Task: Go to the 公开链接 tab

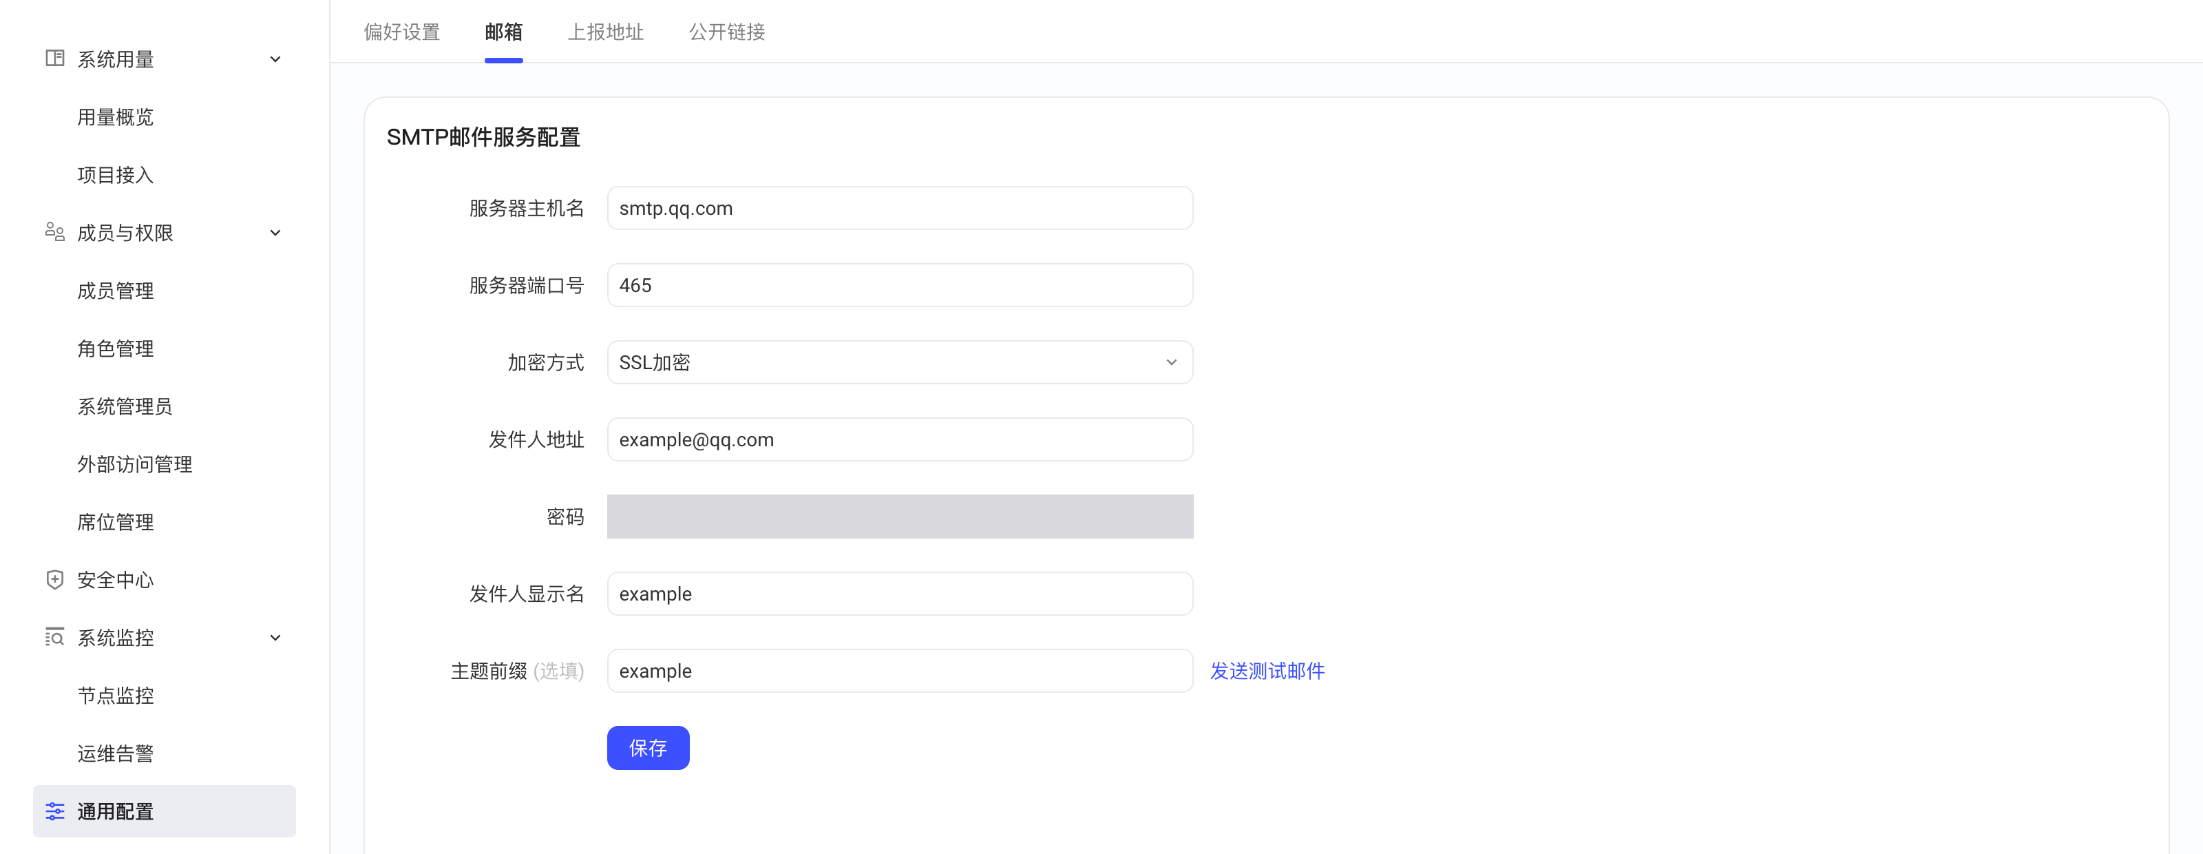Action: pyautogui.click(x=727, y=32)
